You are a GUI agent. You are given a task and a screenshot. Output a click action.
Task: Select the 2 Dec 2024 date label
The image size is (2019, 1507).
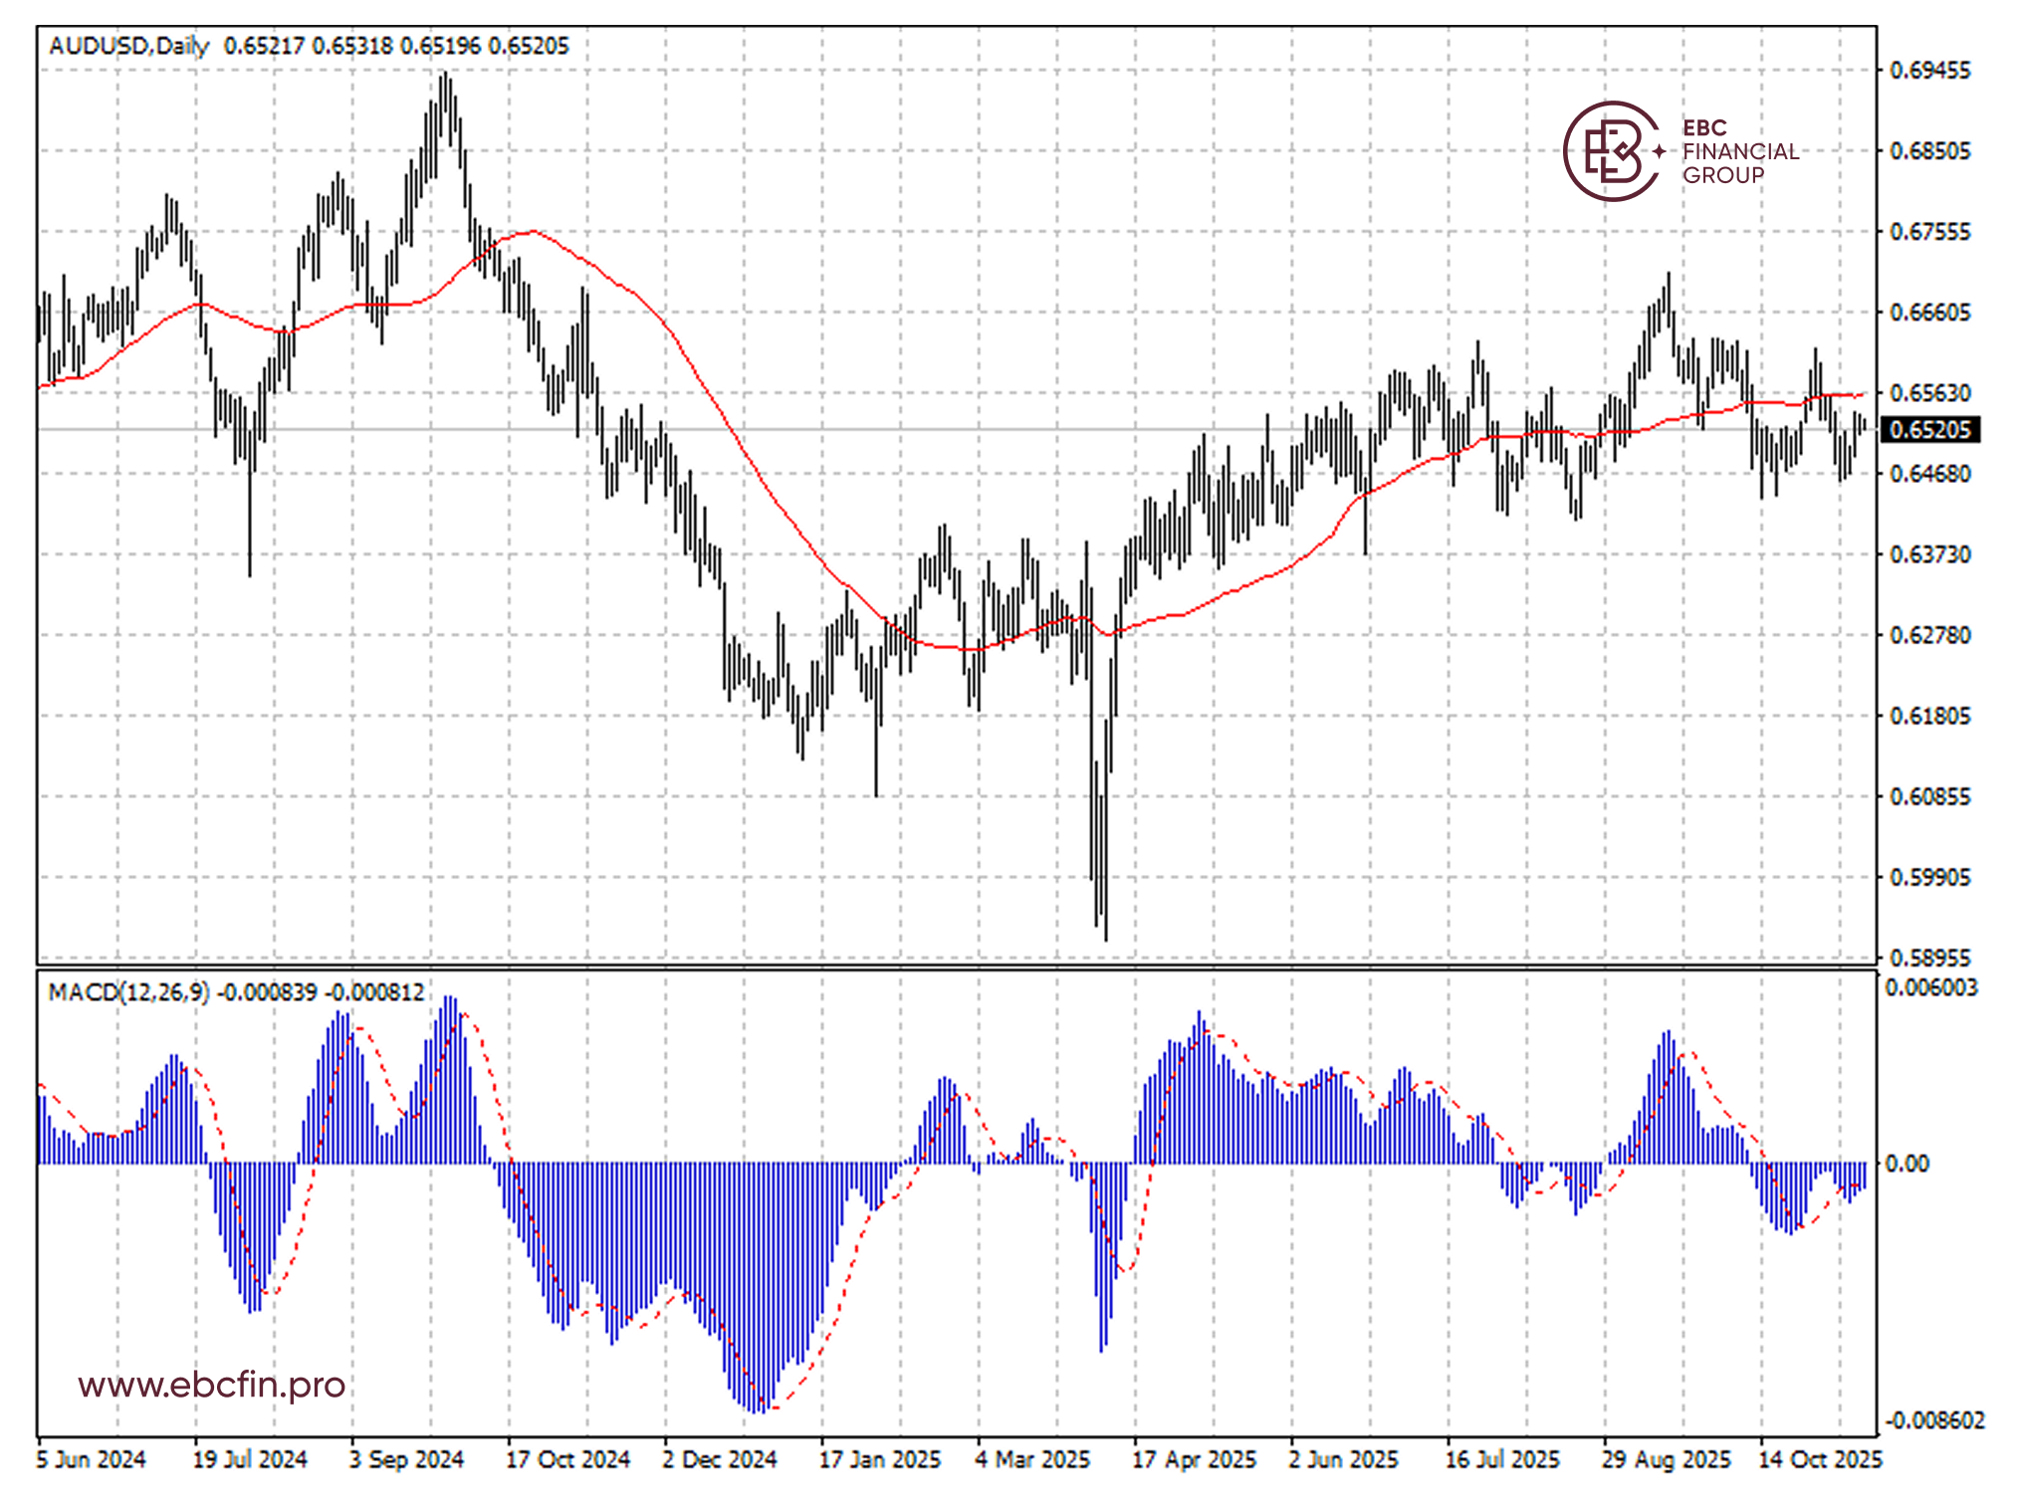coord(719,1460)
